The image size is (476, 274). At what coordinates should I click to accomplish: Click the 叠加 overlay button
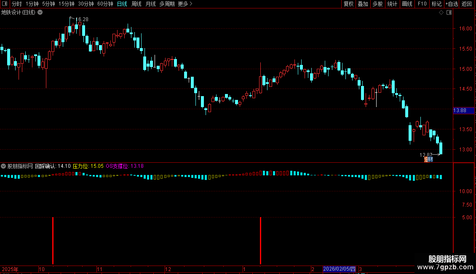(363, 4)
